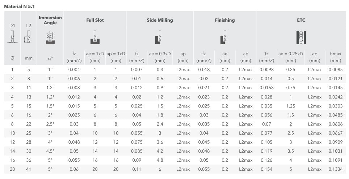Viewport: 349px width, 179px height.
Task: Click the Full Slot milling icon
Action: (x=95, y=37)
